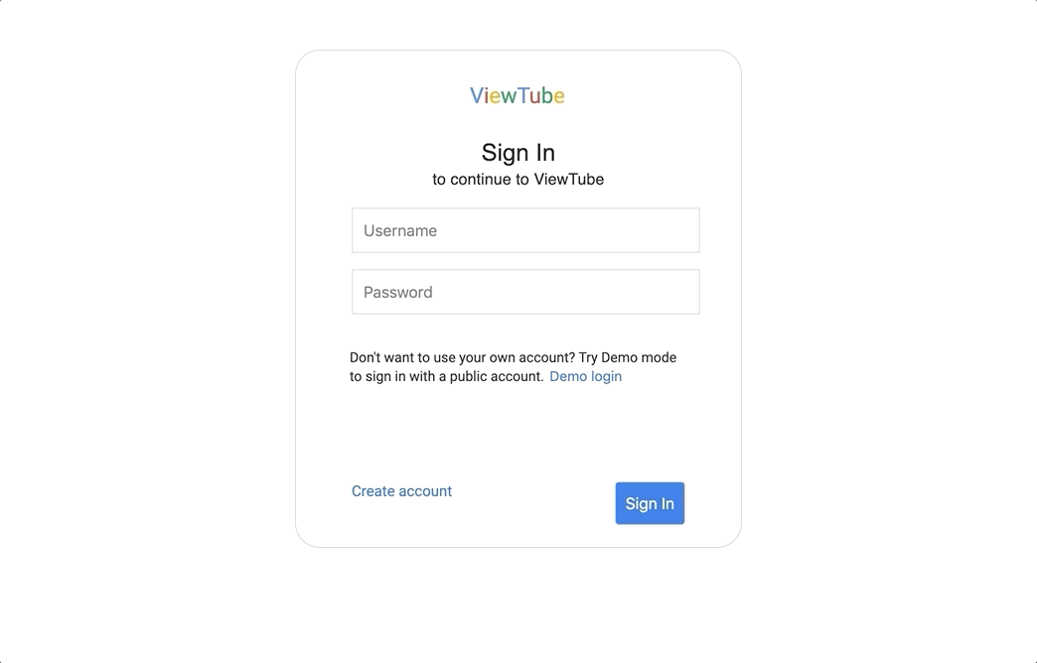1037x663 pixels.
Task: Click the 'Try Demo mode' phrase
Action: 628,357
